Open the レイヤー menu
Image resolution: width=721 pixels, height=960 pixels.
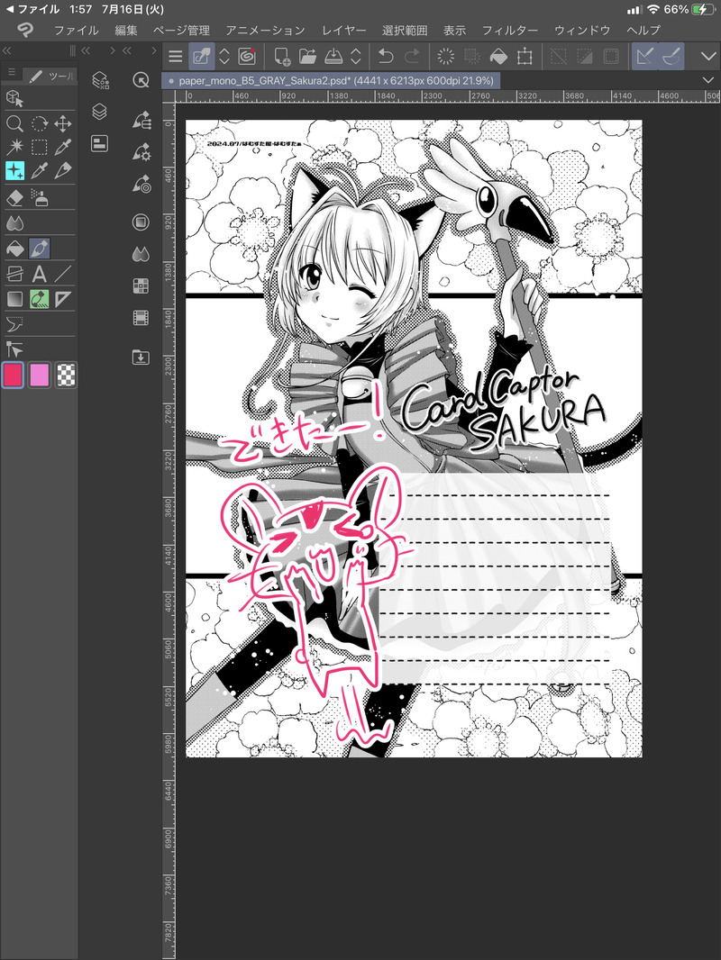(343, 30)
